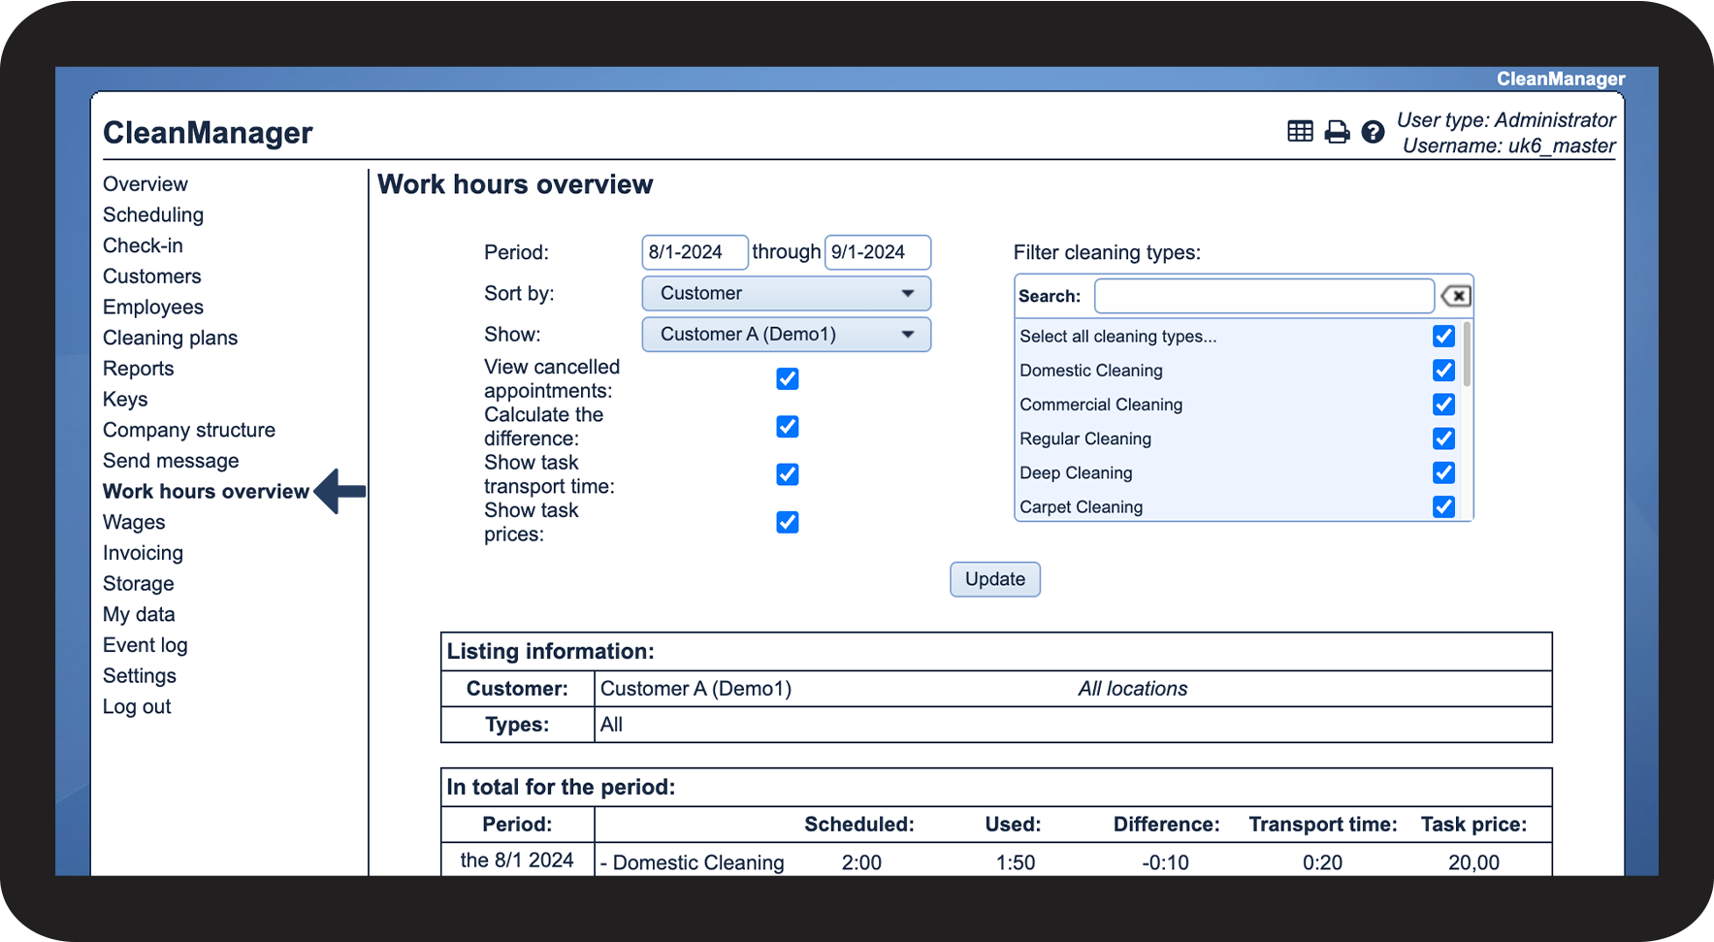Expand the Show Customer A (Demo1) dropdown
Viewport: 1714px width, 942px height.
(x=786, y=335)
